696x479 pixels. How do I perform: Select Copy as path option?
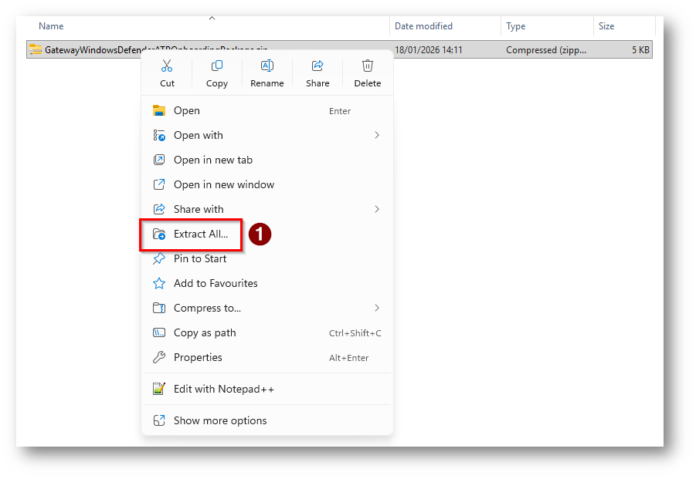coord(205,333)
